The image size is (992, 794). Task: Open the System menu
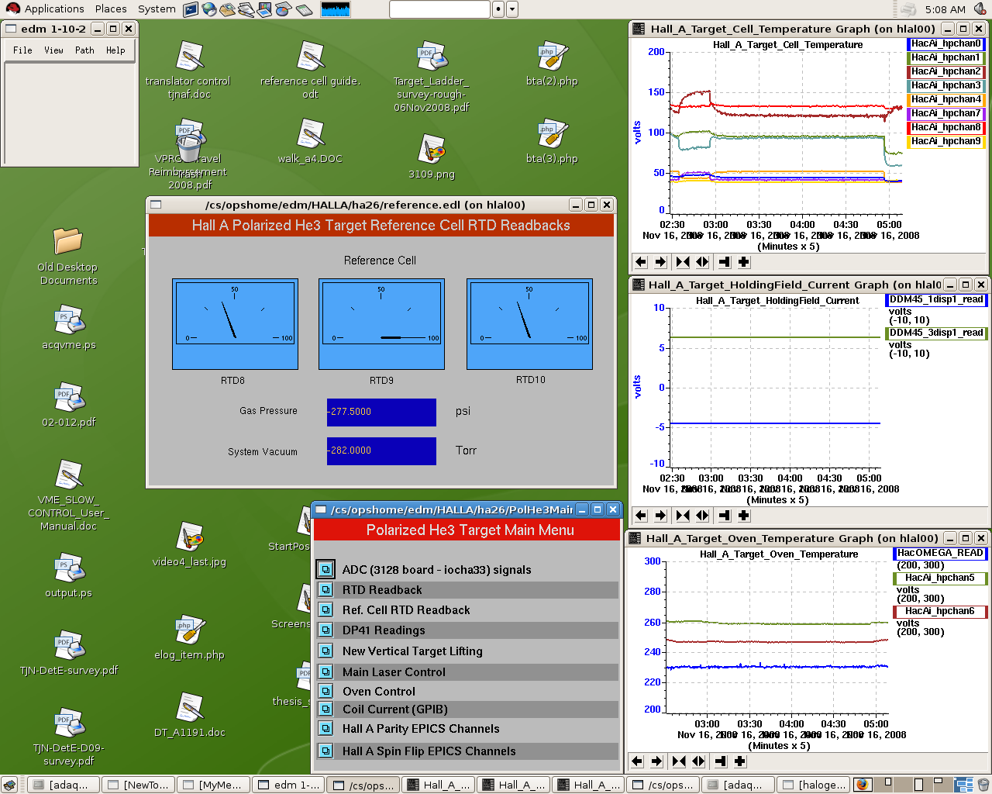(157, 9)
